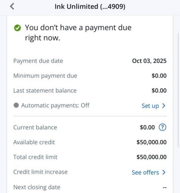Tap the chevron beside See offers

coord(163,172)
